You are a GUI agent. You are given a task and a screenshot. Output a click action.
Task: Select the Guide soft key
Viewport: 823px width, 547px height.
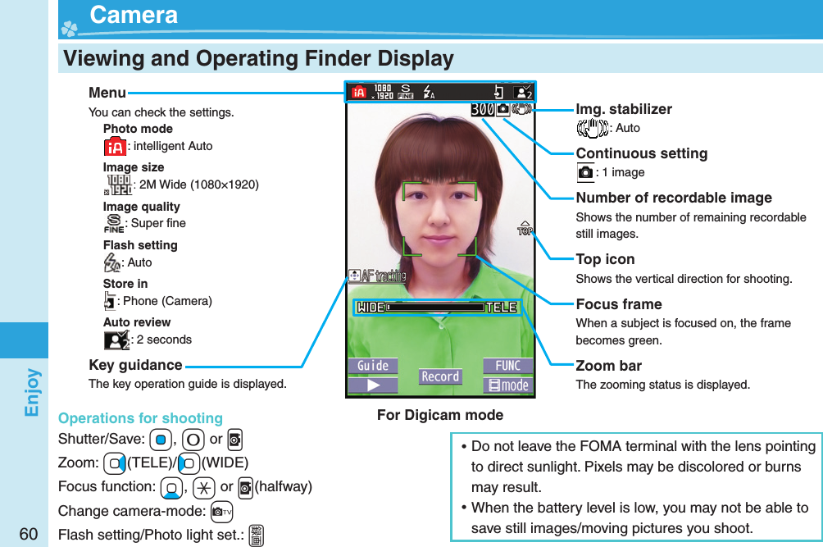click(373, 366)
